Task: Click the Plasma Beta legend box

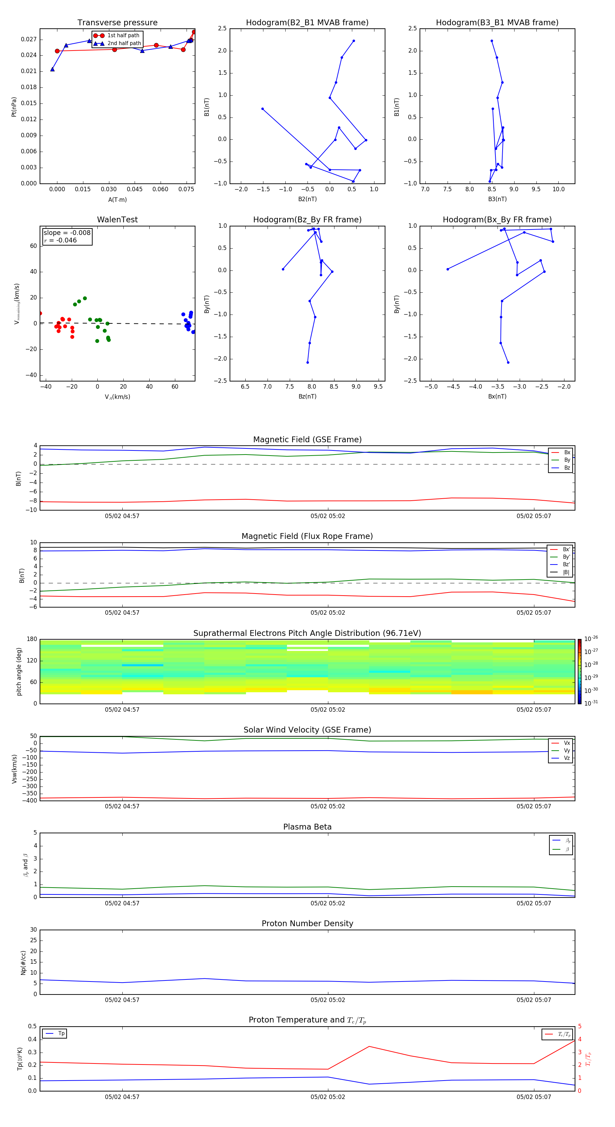Action: (x=561, y=845)
